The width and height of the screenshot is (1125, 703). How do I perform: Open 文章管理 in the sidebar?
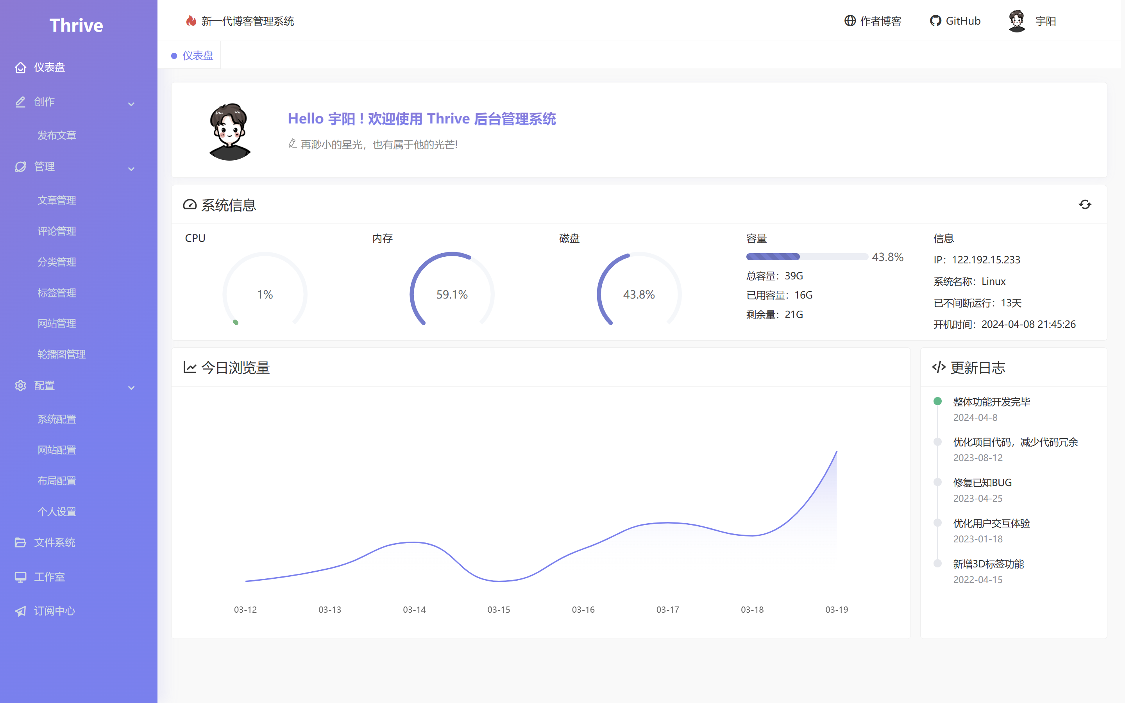pyautogui.click(x=57, y=200)
